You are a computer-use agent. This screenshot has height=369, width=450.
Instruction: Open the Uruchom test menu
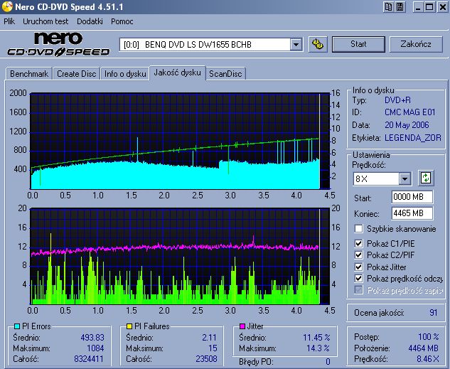click(x=45, y=21)
